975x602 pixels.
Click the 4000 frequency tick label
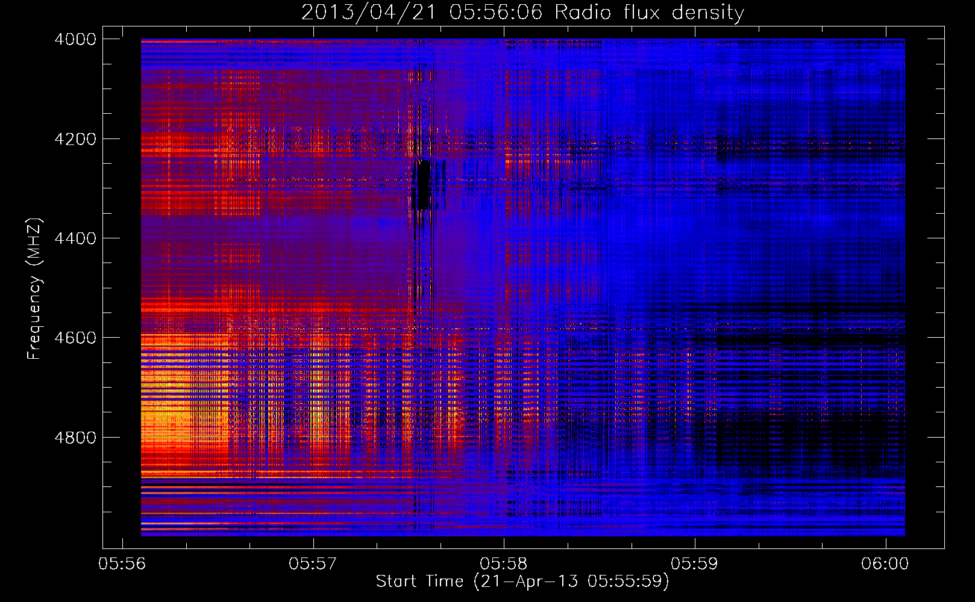75,39
